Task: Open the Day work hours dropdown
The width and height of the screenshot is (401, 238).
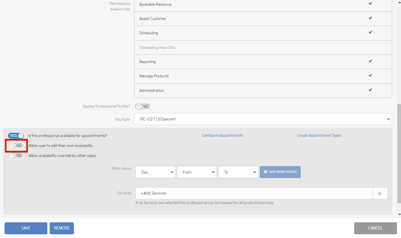Action: click(x=155, y=172)
